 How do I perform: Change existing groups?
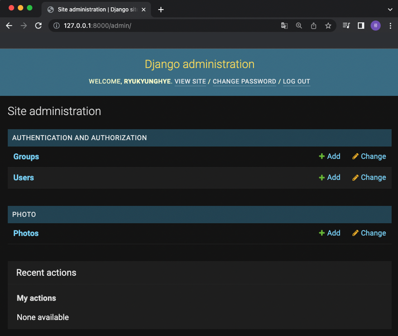tap(369, 156)
